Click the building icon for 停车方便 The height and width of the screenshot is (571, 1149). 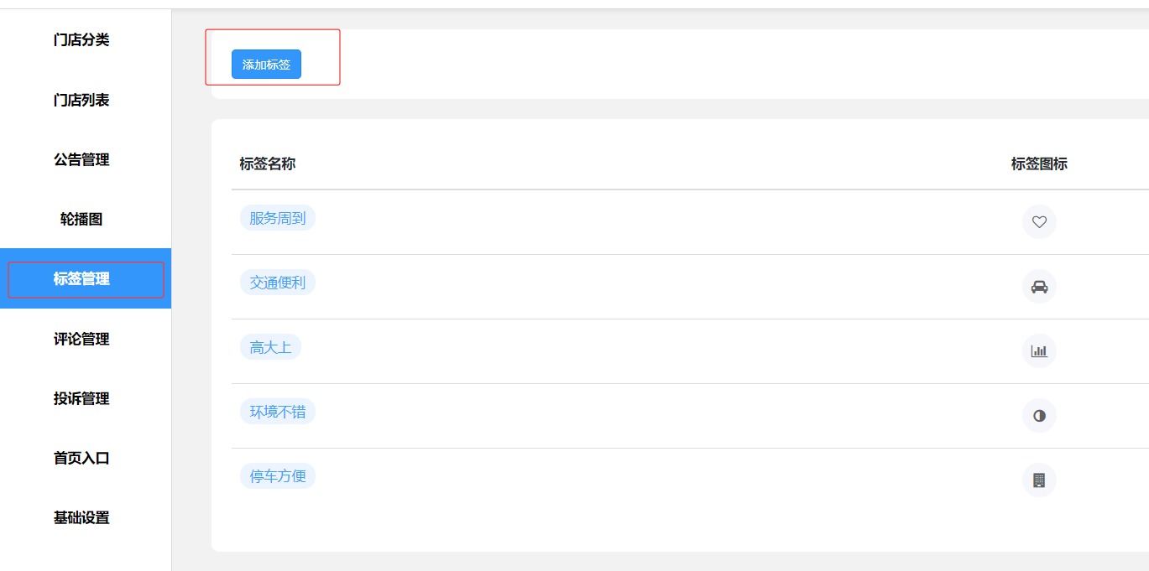click(x=1039, y=480)
